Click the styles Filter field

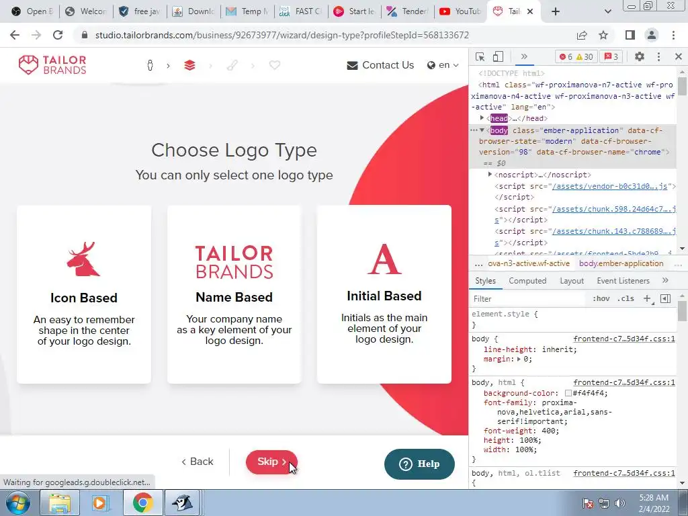[529, 299]
